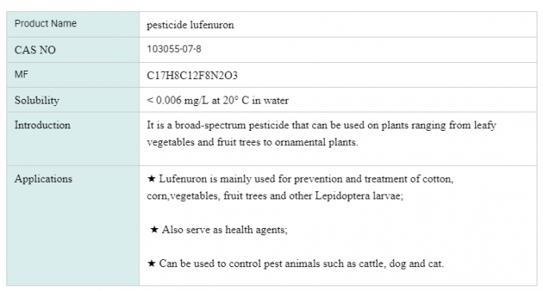
Task: Click the Introduction label cell
Action: (x=73, y=139)
